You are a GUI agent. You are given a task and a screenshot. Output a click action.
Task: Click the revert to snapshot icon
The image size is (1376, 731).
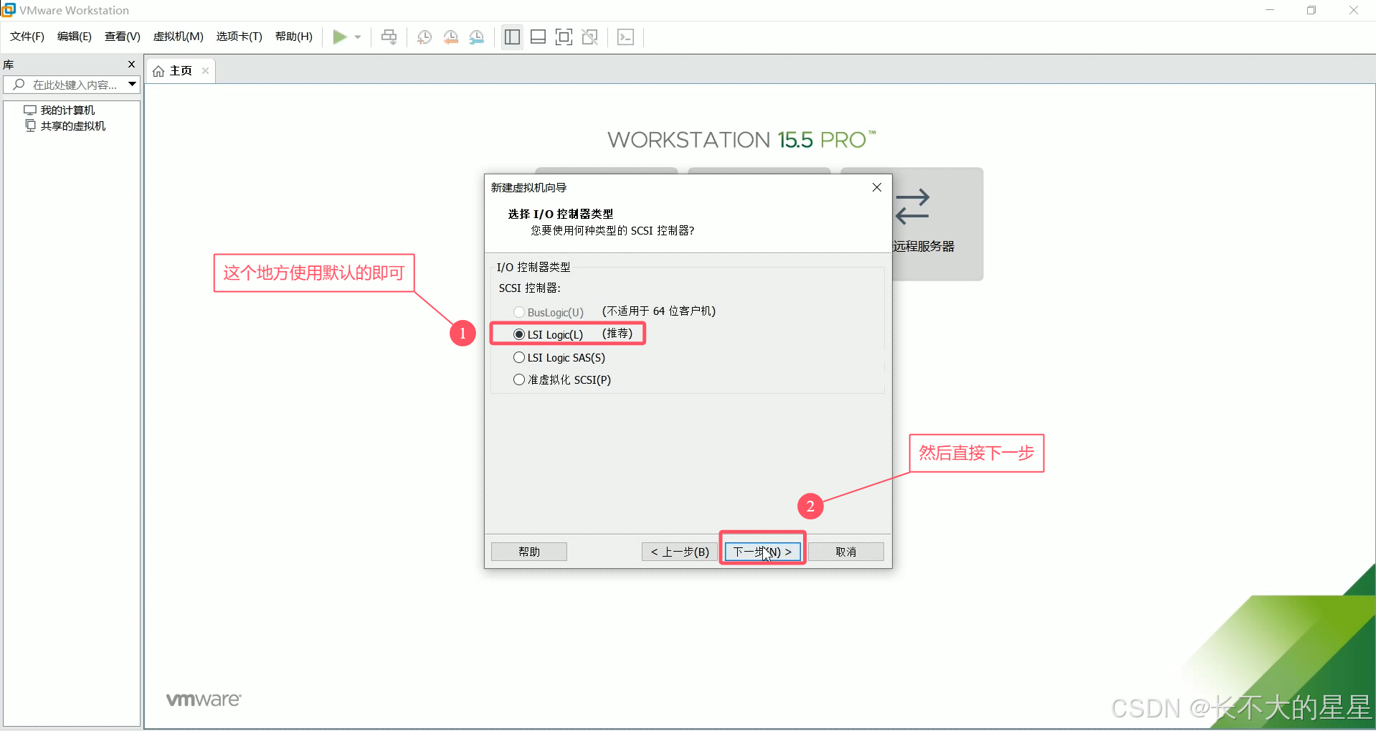click(x=450, y=37)
